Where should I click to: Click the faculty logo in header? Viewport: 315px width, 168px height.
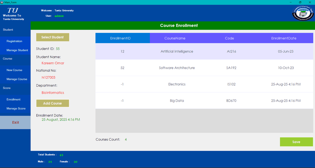coord(303,13)
